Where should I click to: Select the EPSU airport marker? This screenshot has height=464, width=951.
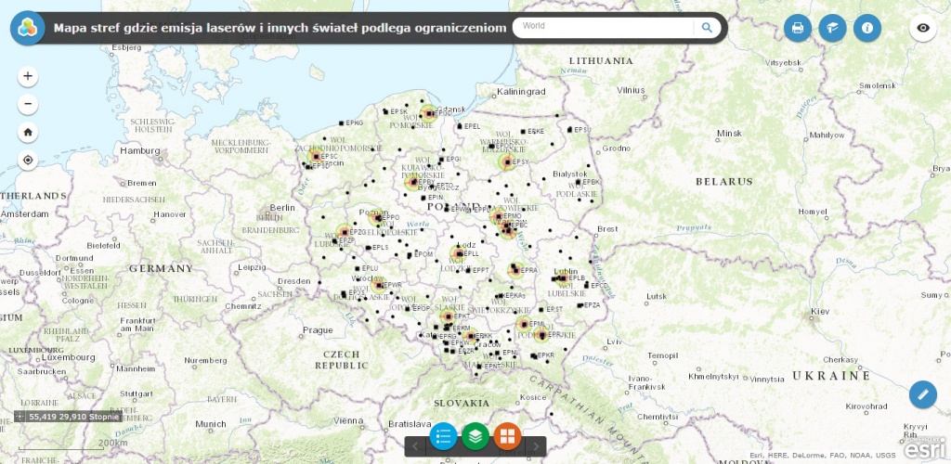coord(569,130)
